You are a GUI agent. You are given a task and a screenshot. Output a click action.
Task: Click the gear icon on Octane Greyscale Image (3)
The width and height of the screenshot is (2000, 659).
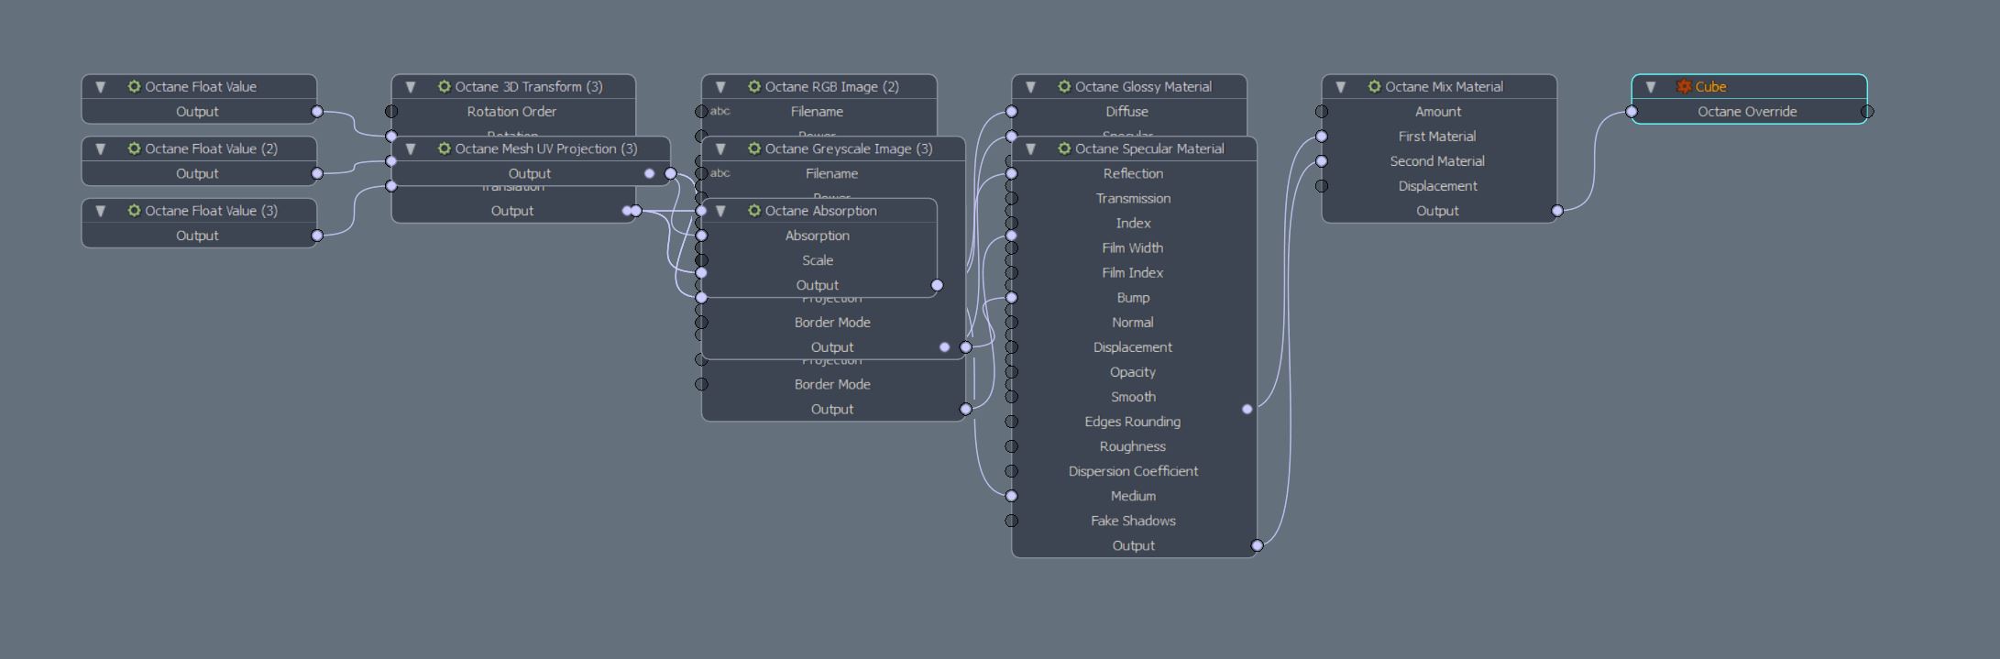coord(753,148)
